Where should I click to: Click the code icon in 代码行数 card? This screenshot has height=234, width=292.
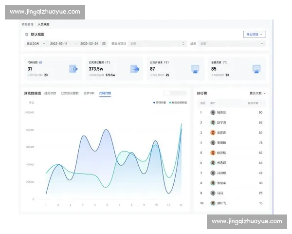(x=73, y=69)
